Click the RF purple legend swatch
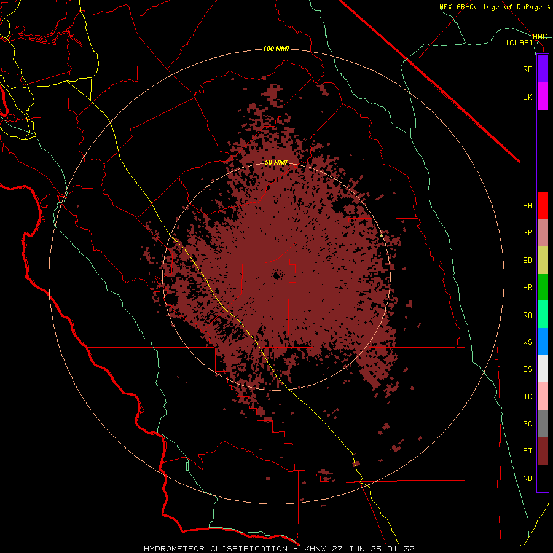The height and width of the screenshot is (553, 553). 543,69
